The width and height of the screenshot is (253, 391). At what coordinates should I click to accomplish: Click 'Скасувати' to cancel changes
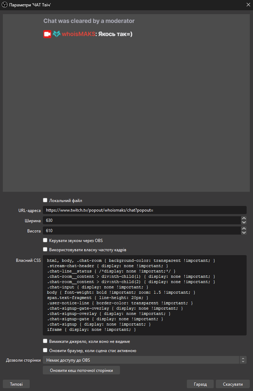233,384
